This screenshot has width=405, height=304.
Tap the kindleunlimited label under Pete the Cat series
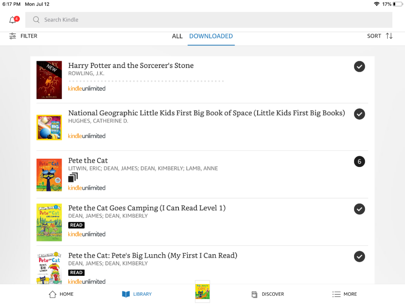[87, 188]
